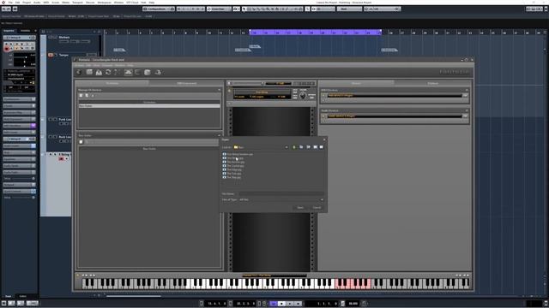Open the Configurations dropdown in Cubase toolbar

[159, 9]
